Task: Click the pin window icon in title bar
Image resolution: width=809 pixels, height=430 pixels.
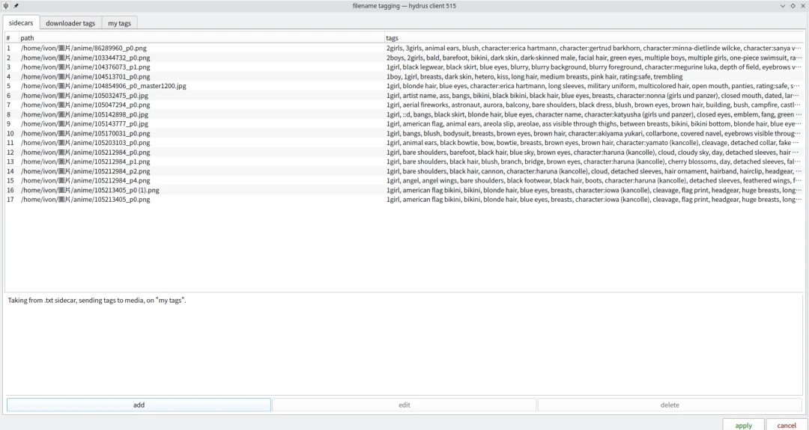Action: click(16, 6)
